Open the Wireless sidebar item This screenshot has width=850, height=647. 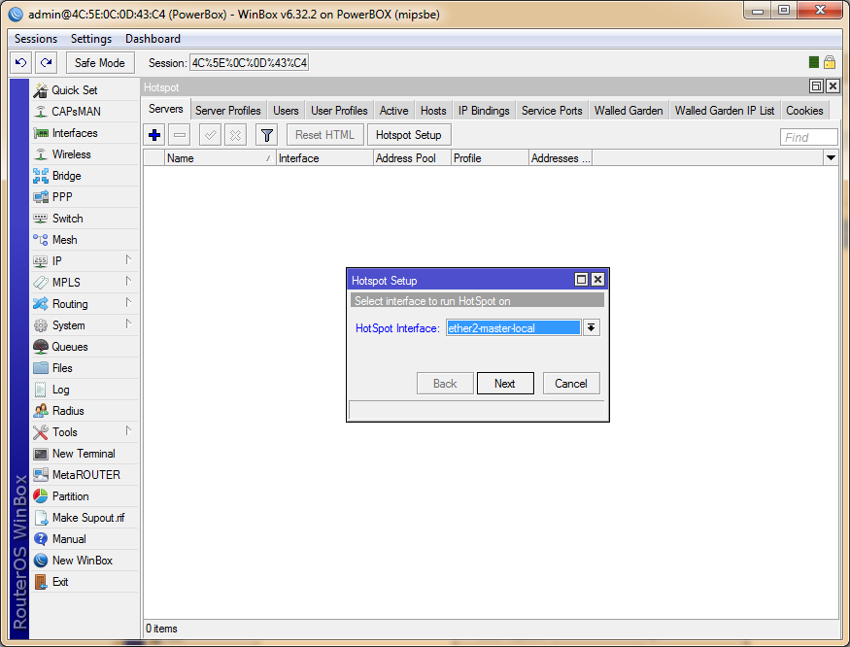pos(71,154)
